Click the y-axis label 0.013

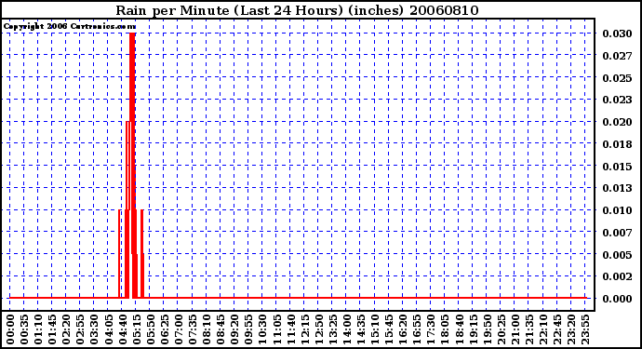click(x=617, y=188)
